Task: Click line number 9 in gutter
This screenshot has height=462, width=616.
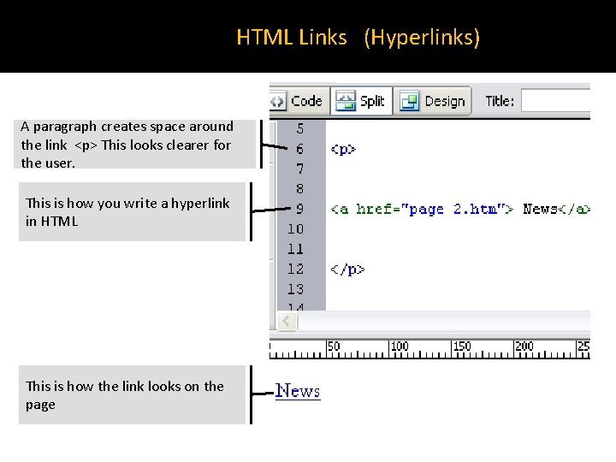Action: 299,209
